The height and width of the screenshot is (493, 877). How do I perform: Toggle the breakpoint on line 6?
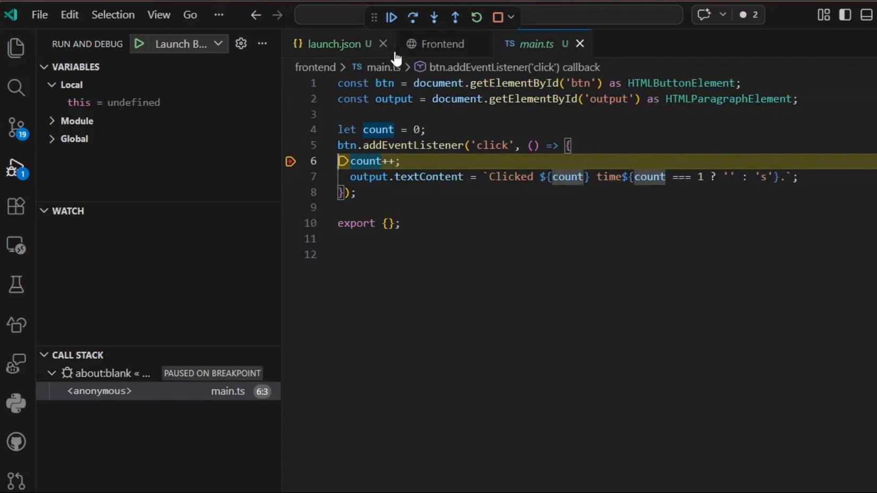point(290,161)
